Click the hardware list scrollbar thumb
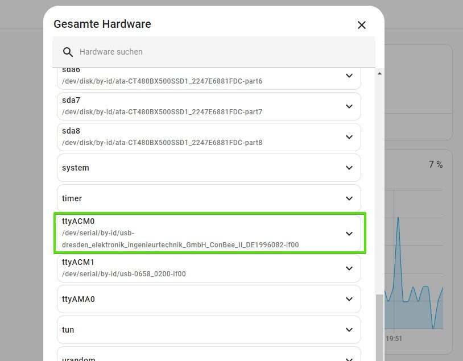The height and width of the screenshot is (361, 463). click(x=380, y=327)
